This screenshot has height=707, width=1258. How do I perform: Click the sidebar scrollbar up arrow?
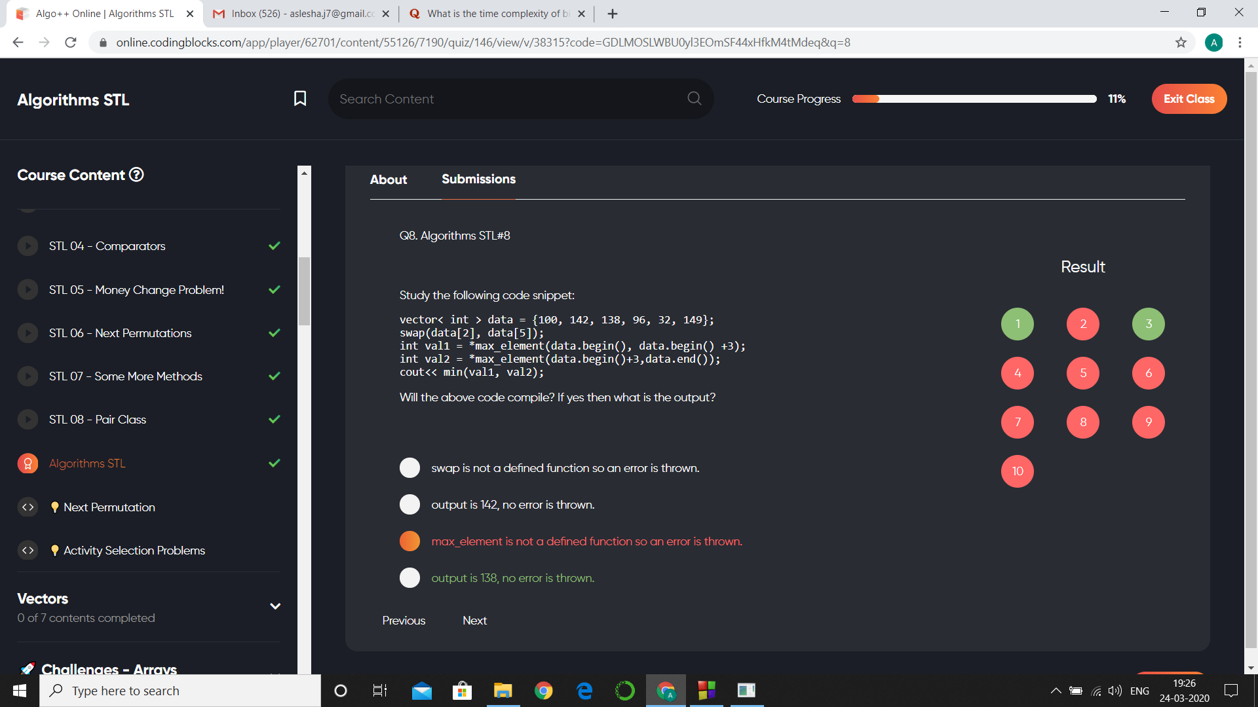point(304,173)
